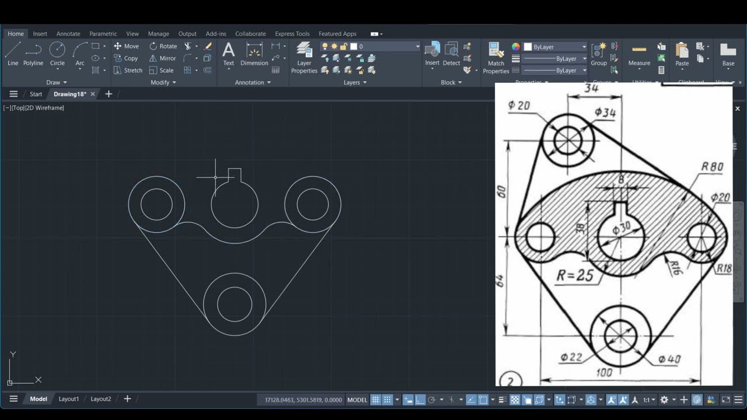
Task: Click the [Top] view control label
Action: [x=19, y=108]
